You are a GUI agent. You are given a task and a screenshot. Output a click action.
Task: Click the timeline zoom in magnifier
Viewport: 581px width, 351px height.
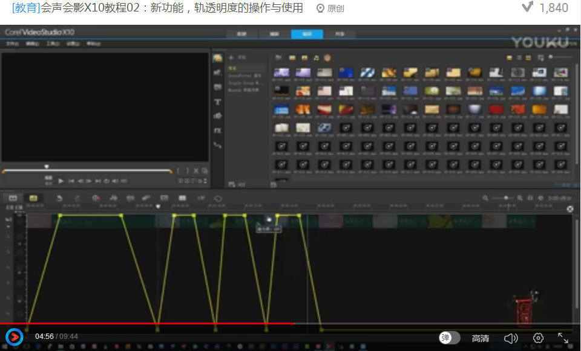520,198
